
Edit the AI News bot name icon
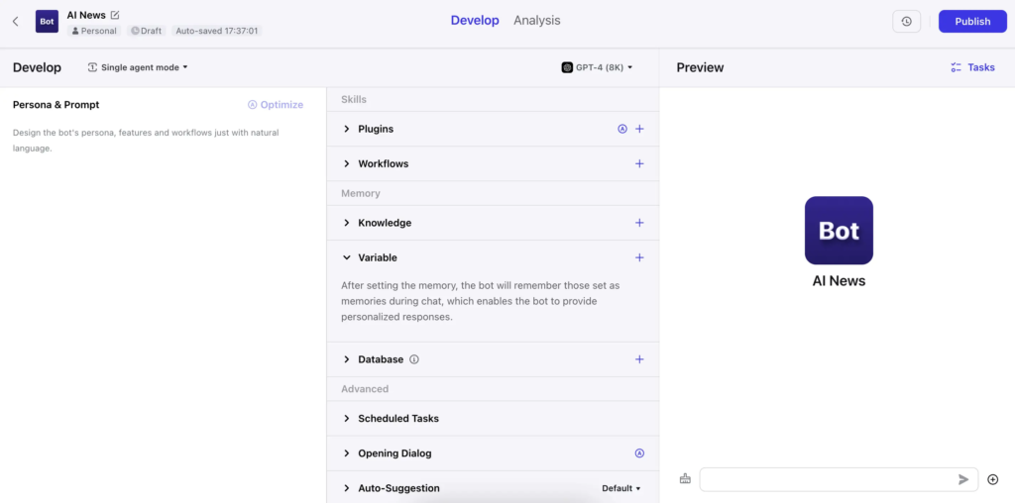pos(115,15)
